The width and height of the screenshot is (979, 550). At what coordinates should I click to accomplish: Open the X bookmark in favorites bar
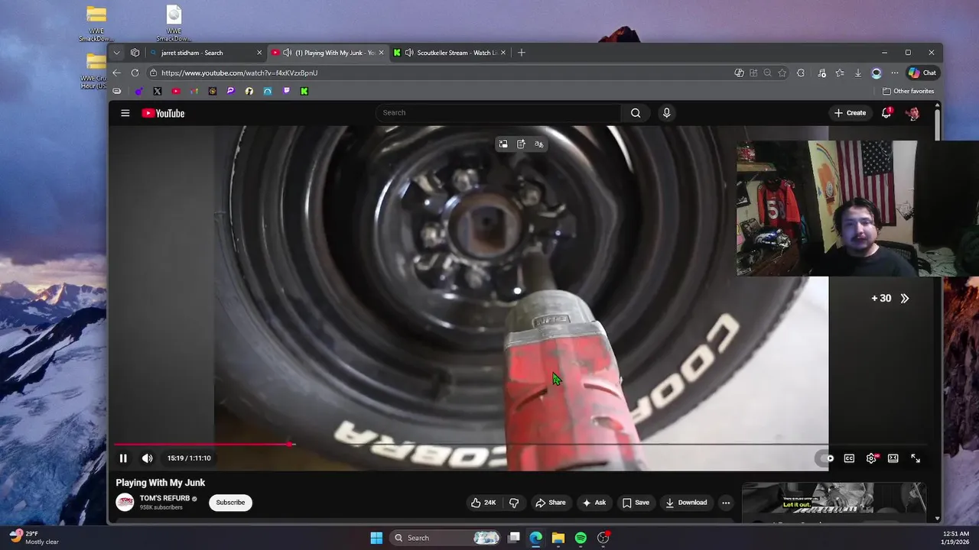(158, 91)
